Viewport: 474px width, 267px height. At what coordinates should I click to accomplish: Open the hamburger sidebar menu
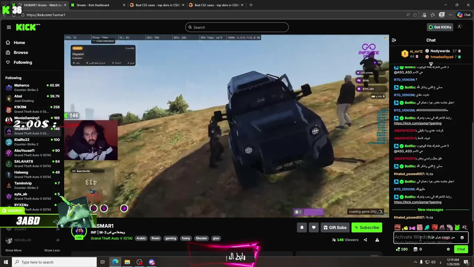pos(9,27)
